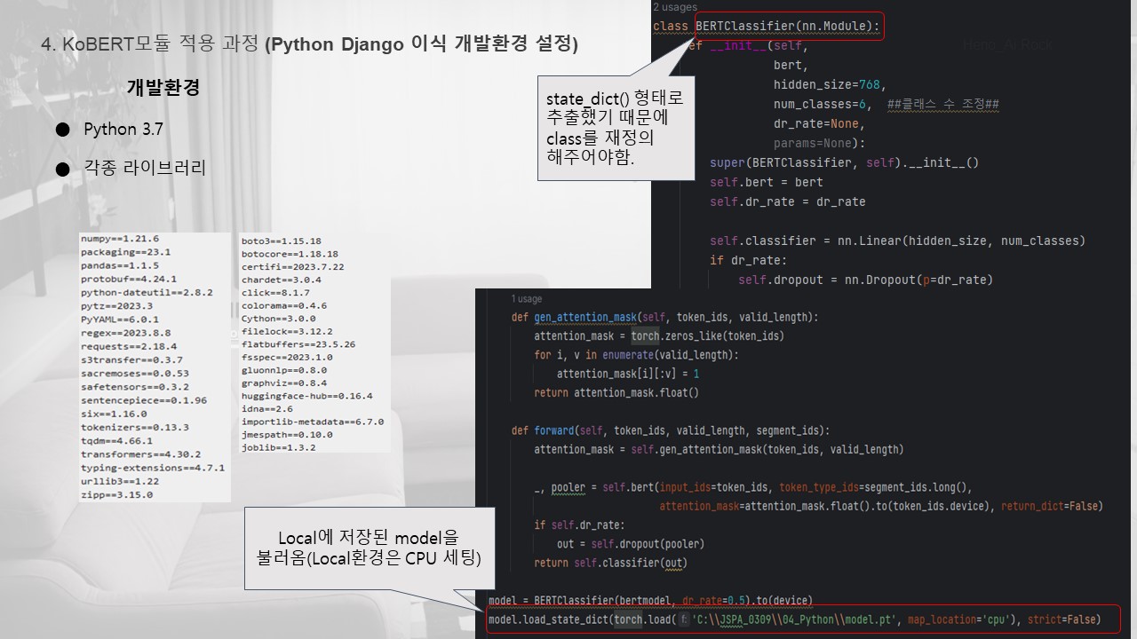Screen dimensions: 1137x639
Task: Click the zipp==3.15.0 entry
Action: pos(116,494)
